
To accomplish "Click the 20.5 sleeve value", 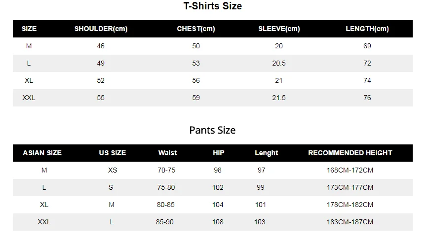I will (x=279, y=63).
